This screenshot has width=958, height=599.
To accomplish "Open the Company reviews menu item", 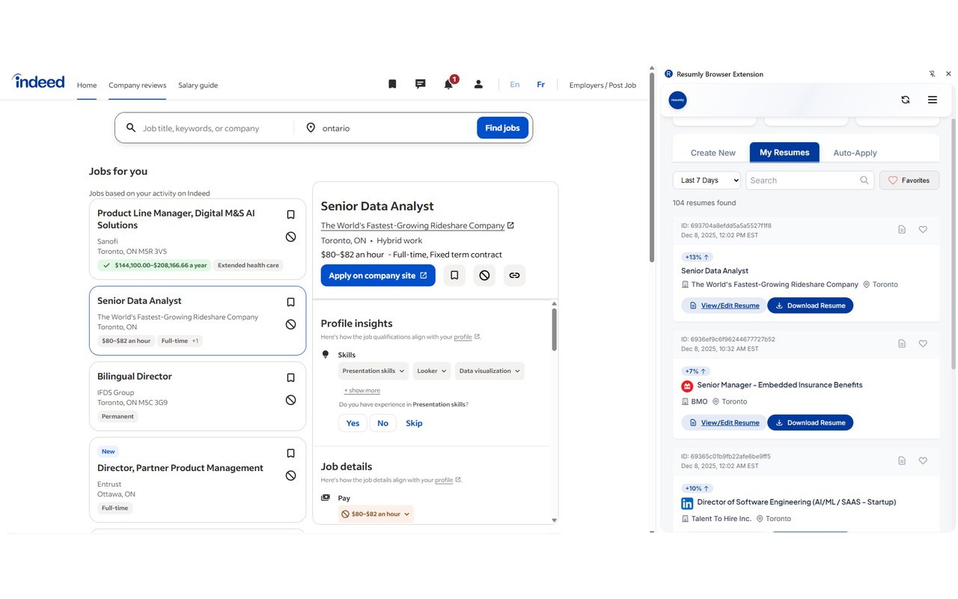I will coord(137,85).
